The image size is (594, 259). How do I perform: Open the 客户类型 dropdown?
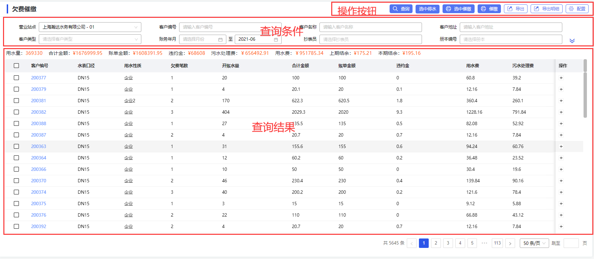[90, 39]
